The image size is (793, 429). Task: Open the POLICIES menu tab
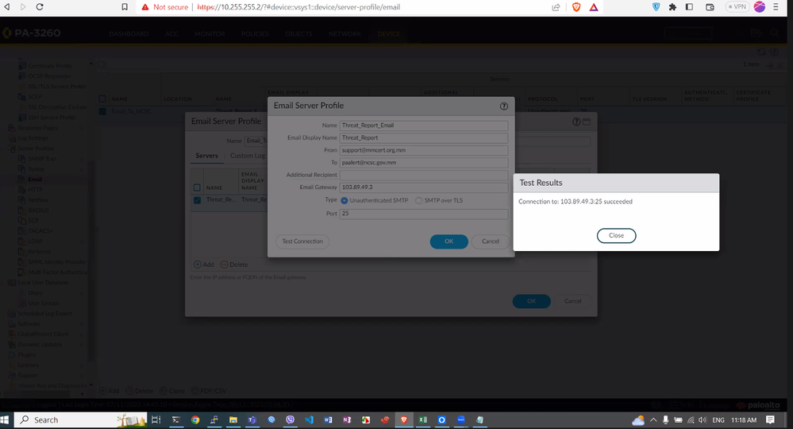(255, 34)
